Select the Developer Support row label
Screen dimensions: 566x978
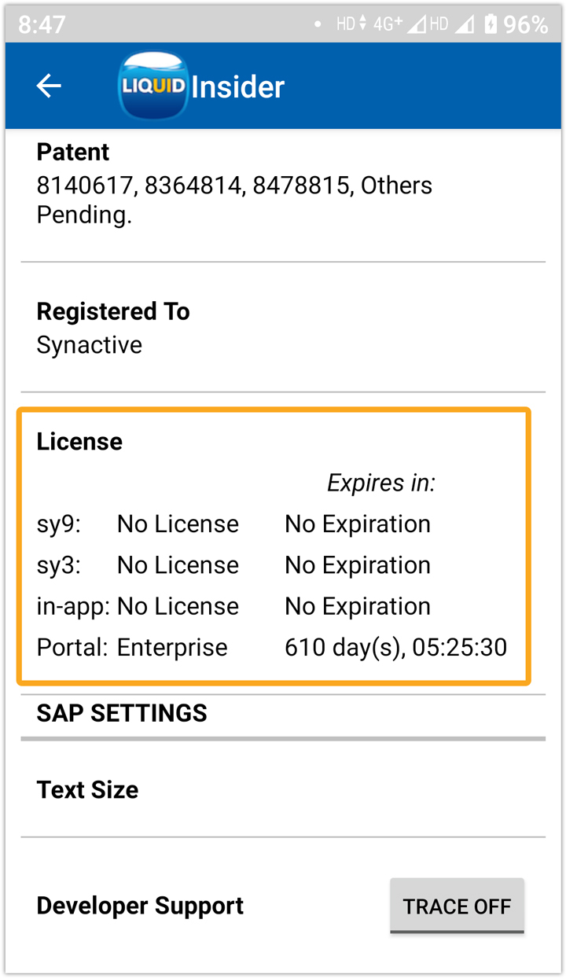pyautogui.click(x=140, y=906)
